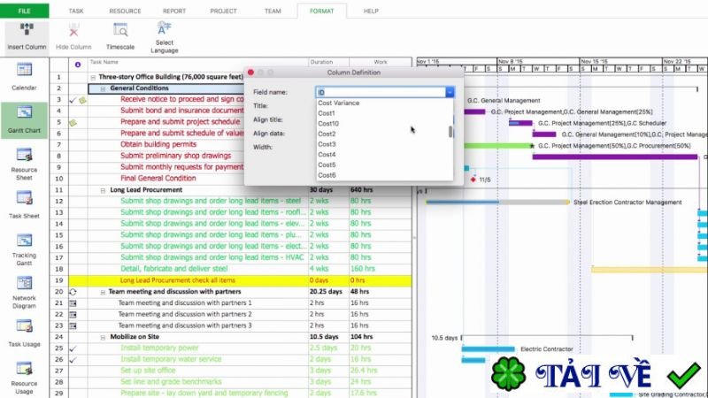Open the Task Usage view
Viewport: 708px width, 398px height.
click(24, 326)
